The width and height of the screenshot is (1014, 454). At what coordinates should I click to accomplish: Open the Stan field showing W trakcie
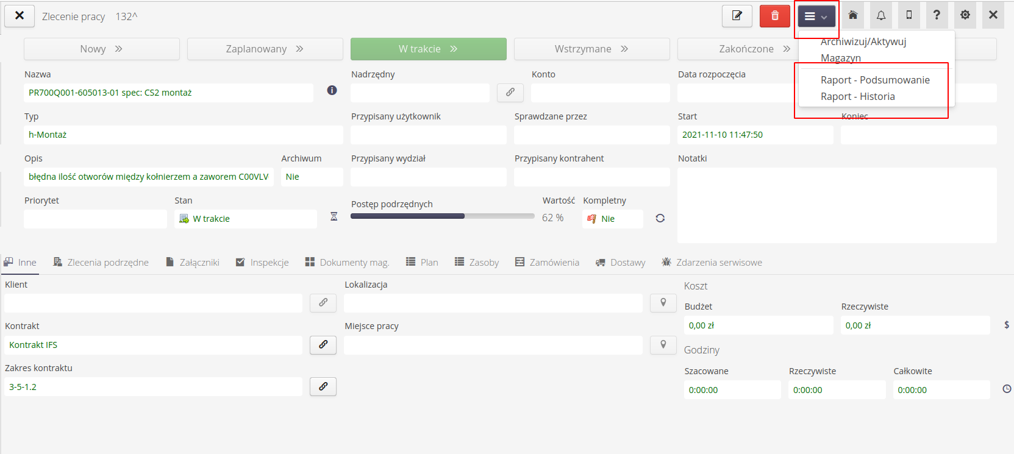click(x=246, y=219)
